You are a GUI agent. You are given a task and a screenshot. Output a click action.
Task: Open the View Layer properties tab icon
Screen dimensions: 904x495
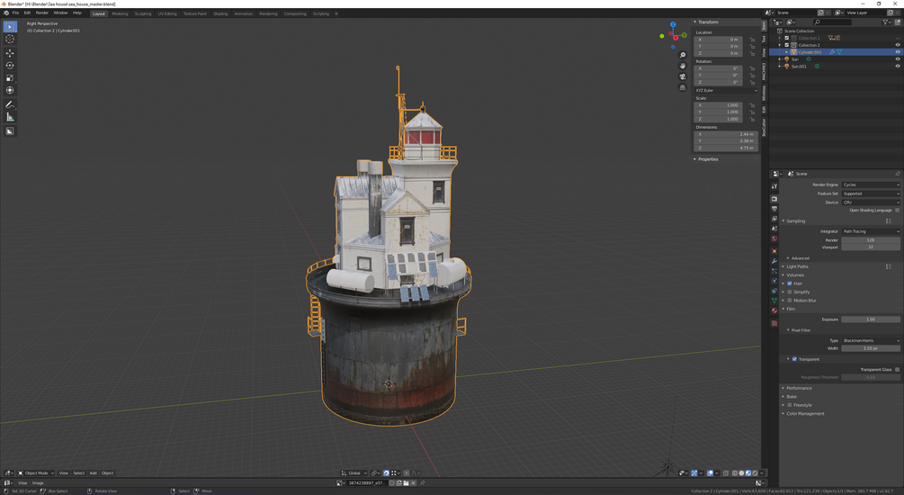pyautogui.click(x=774, y=219)
